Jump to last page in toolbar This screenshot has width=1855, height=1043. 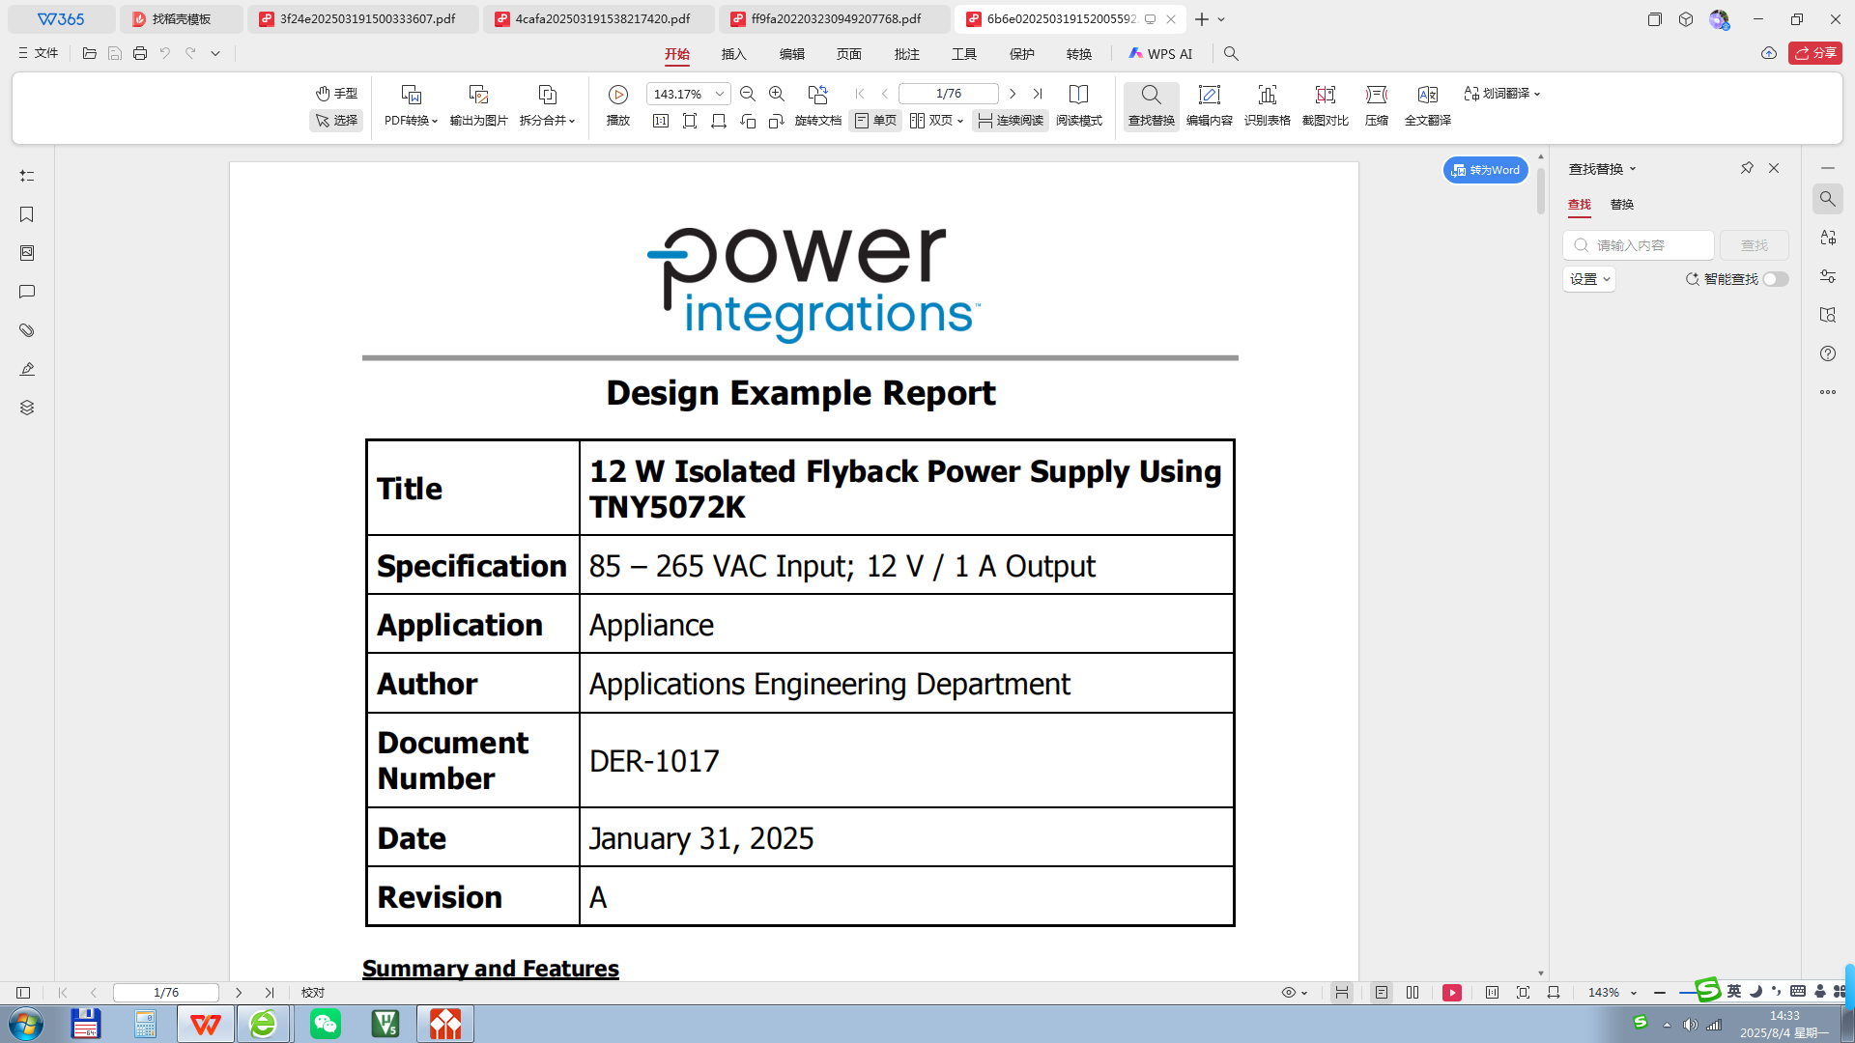coord(1037,94)
